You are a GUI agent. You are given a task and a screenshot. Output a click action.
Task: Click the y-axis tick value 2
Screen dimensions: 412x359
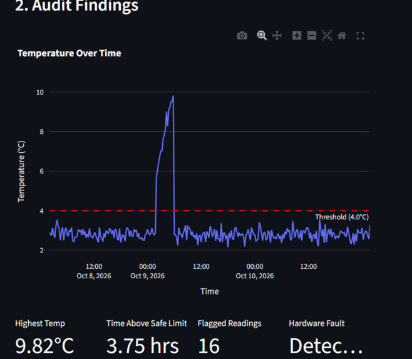click(41, 251)
